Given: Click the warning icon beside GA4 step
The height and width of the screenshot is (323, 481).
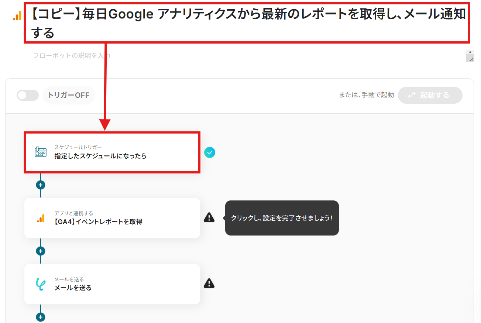Looking at the screenshot, I should click(209, 217).
